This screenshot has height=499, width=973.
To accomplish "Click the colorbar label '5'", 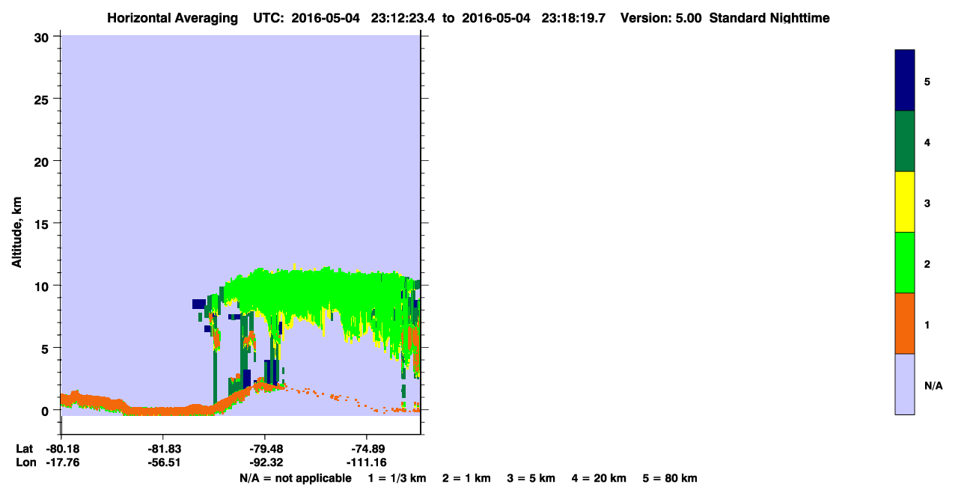I will click(927, 81).
